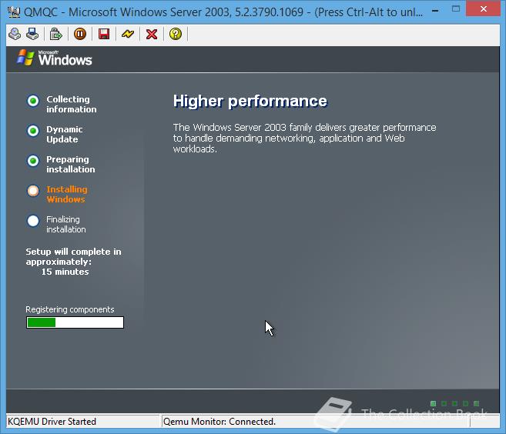Pause the virtual machine

[x=80, y=34]
